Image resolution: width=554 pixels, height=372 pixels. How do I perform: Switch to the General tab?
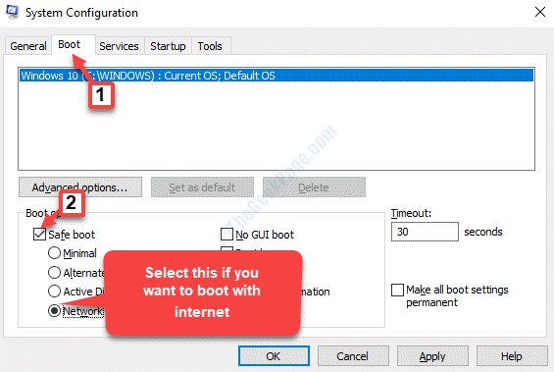(28, 46)
